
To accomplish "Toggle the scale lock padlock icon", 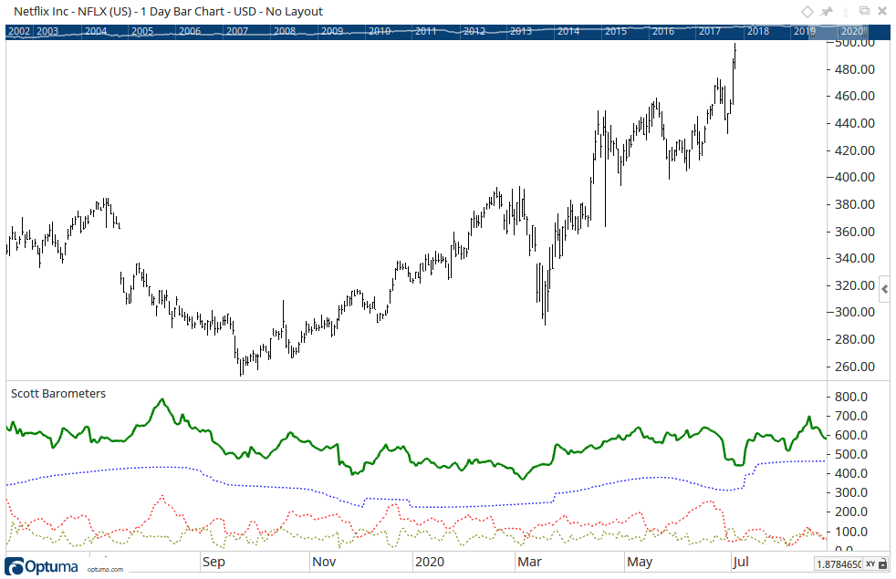I will (883, 564).
